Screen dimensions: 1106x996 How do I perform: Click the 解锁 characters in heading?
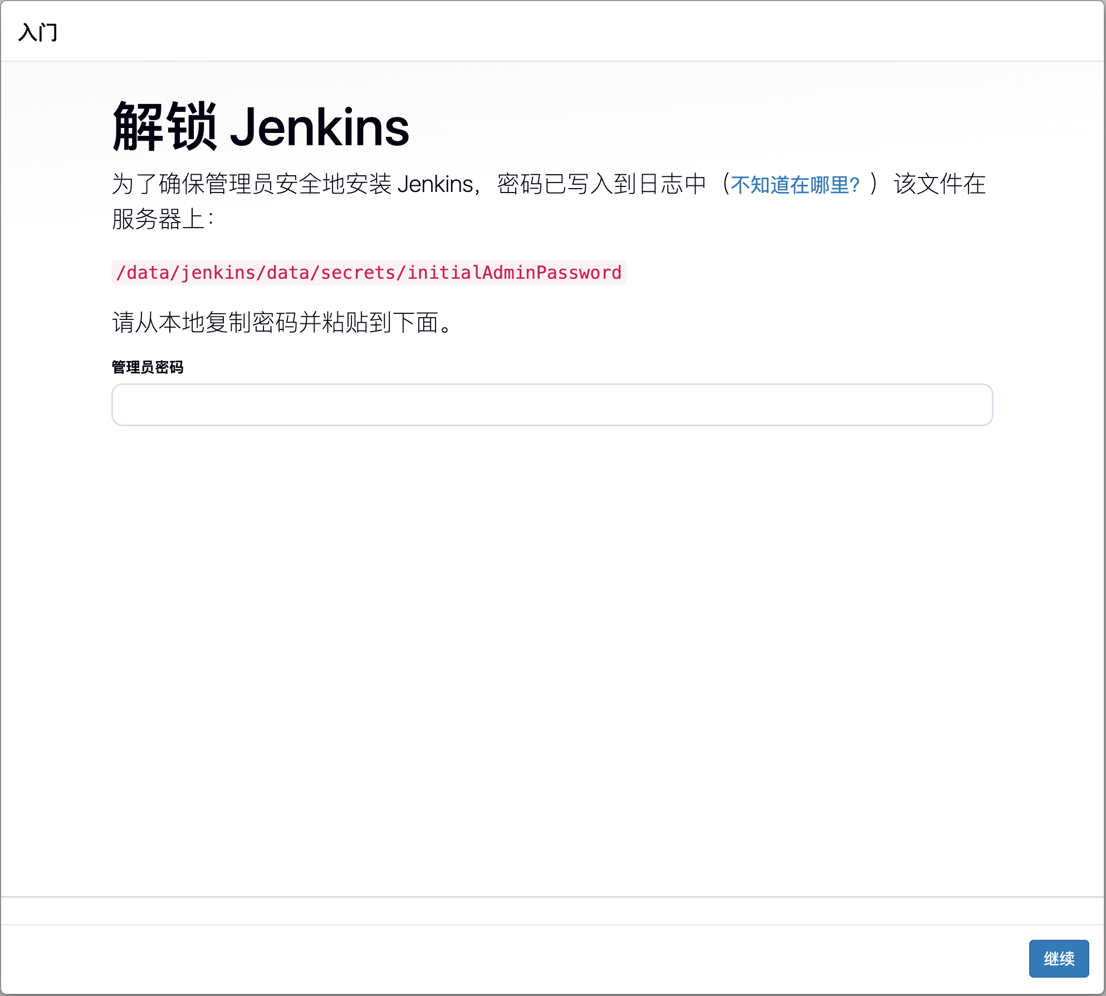coord(165,127)
